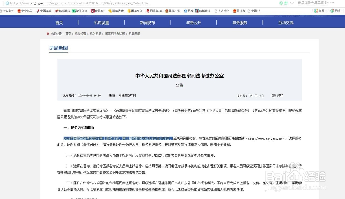Screen dimensions: 345x199
Task: Open the 黑龙江公 bookmark
Action: click(135, 11)
